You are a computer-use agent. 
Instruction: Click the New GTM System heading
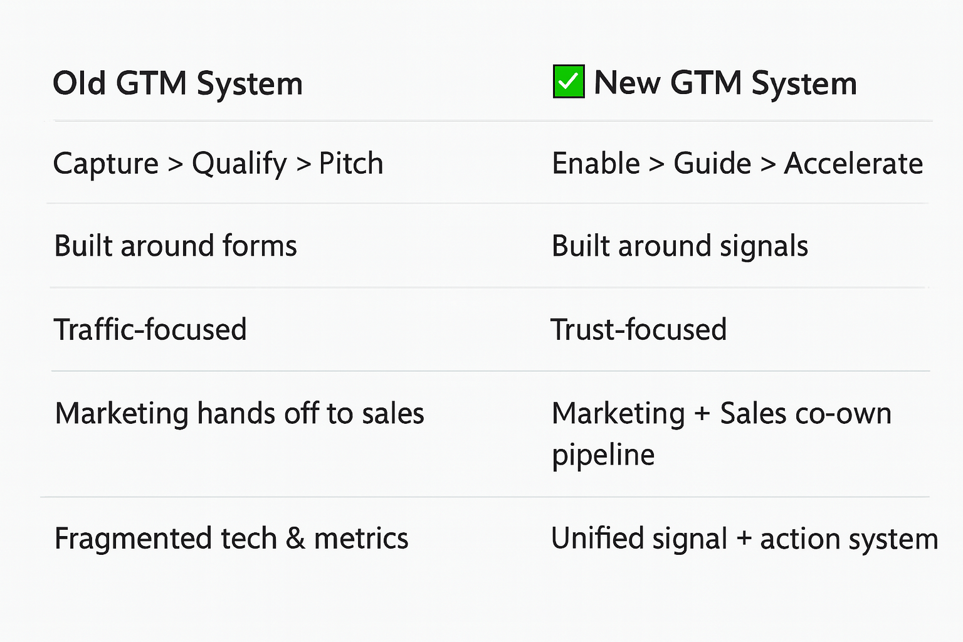(725, 83)
